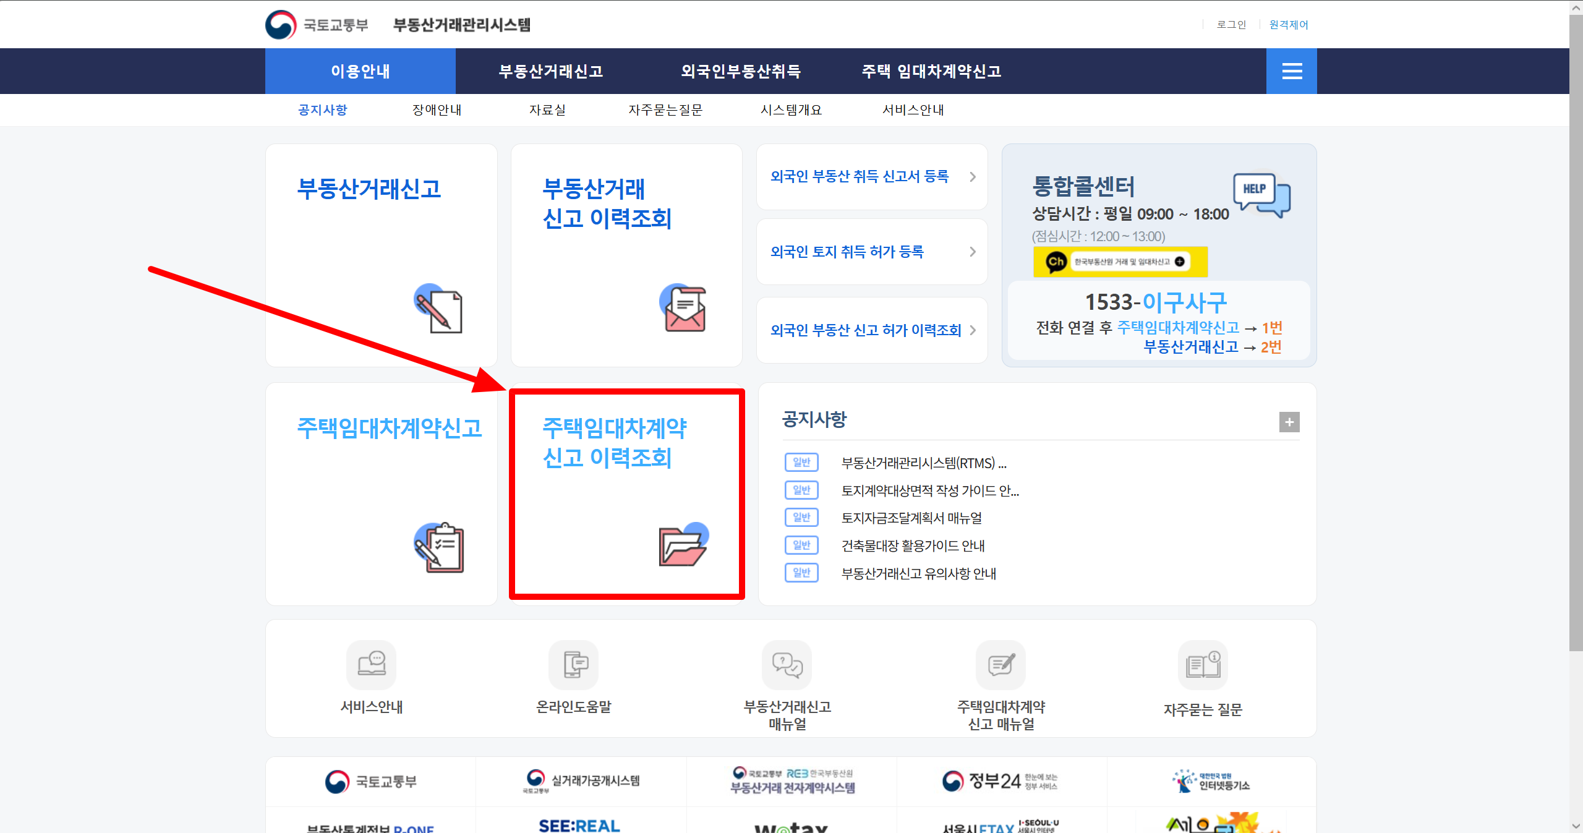The width and height of the screenshot is (1583, 833).
Task: Select 부동산거래신고 main menu tab
Action: pos(550,71)
